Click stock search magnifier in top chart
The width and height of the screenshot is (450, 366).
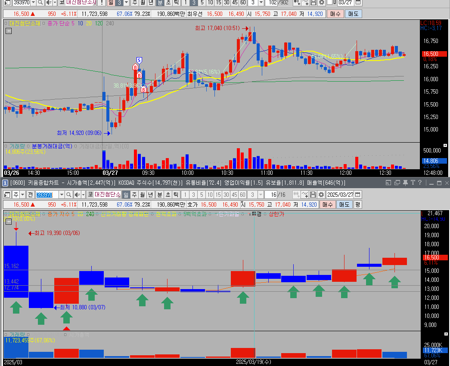[40, 3]
